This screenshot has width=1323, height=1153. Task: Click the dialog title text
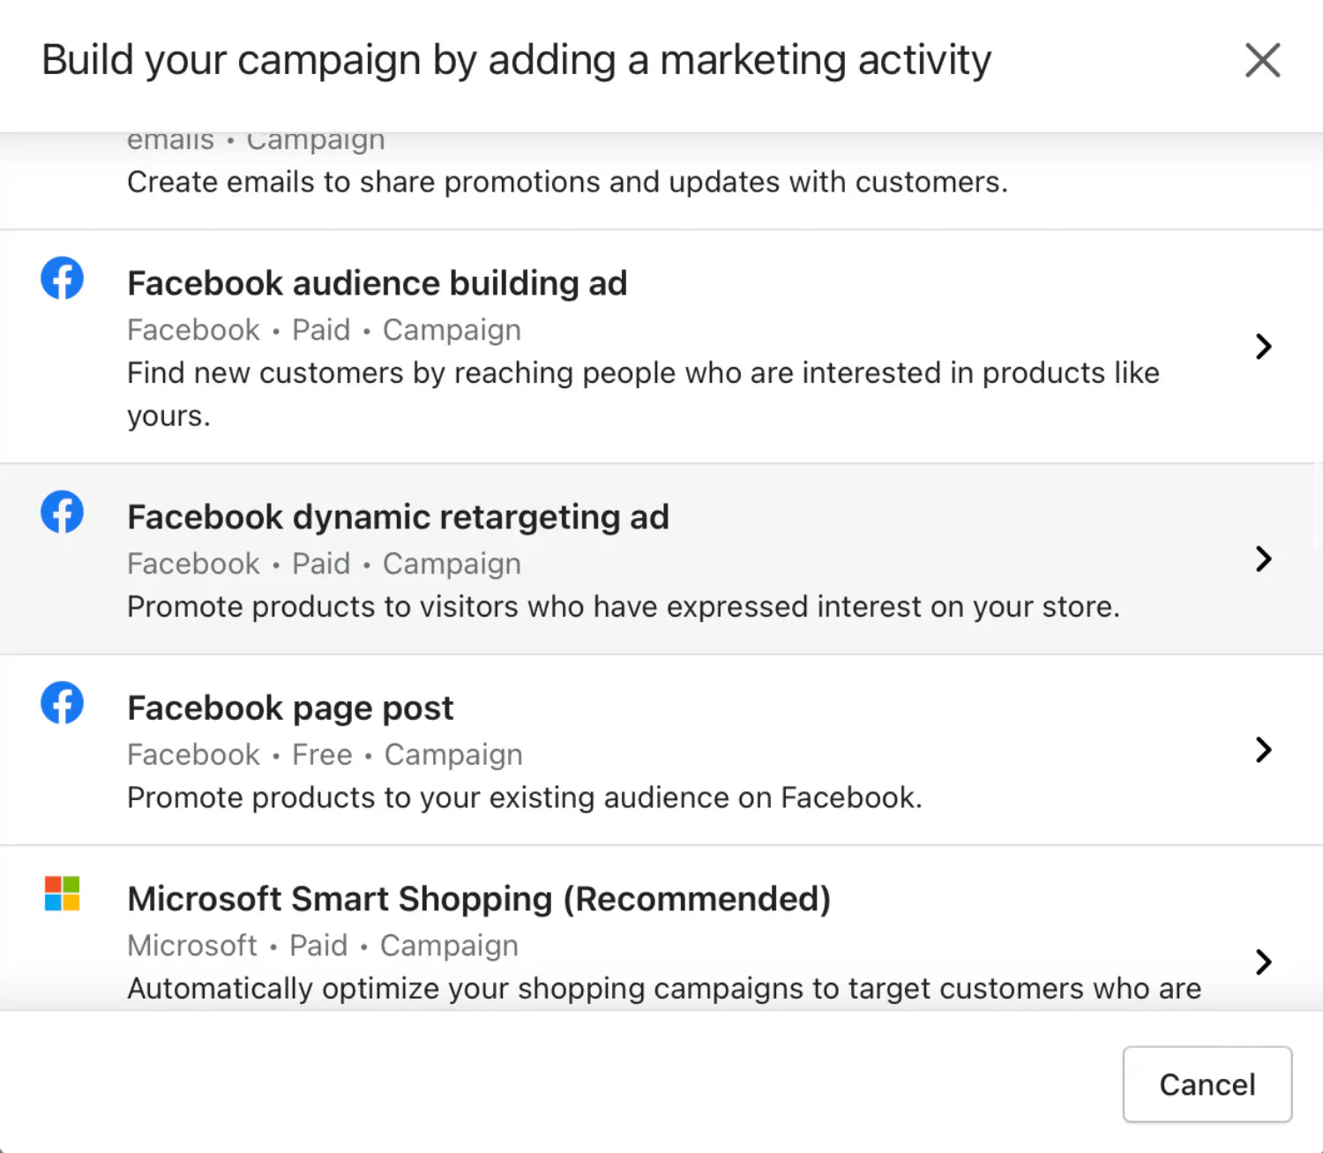click(517, 59)
